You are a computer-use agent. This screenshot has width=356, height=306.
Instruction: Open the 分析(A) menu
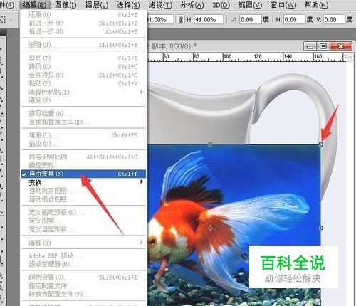(x=192, y=5)
